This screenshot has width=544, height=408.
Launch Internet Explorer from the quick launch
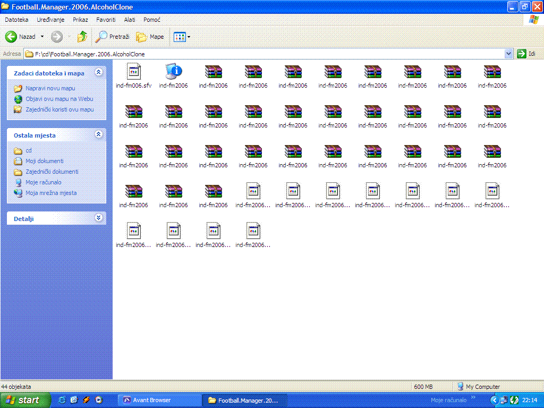pos(62,400)
